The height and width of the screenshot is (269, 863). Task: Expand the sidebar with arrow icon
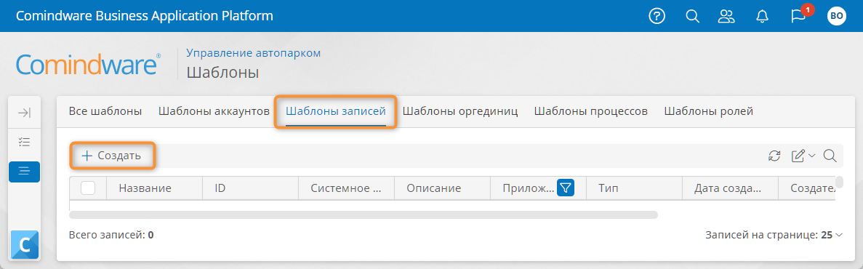coord(24,113)
